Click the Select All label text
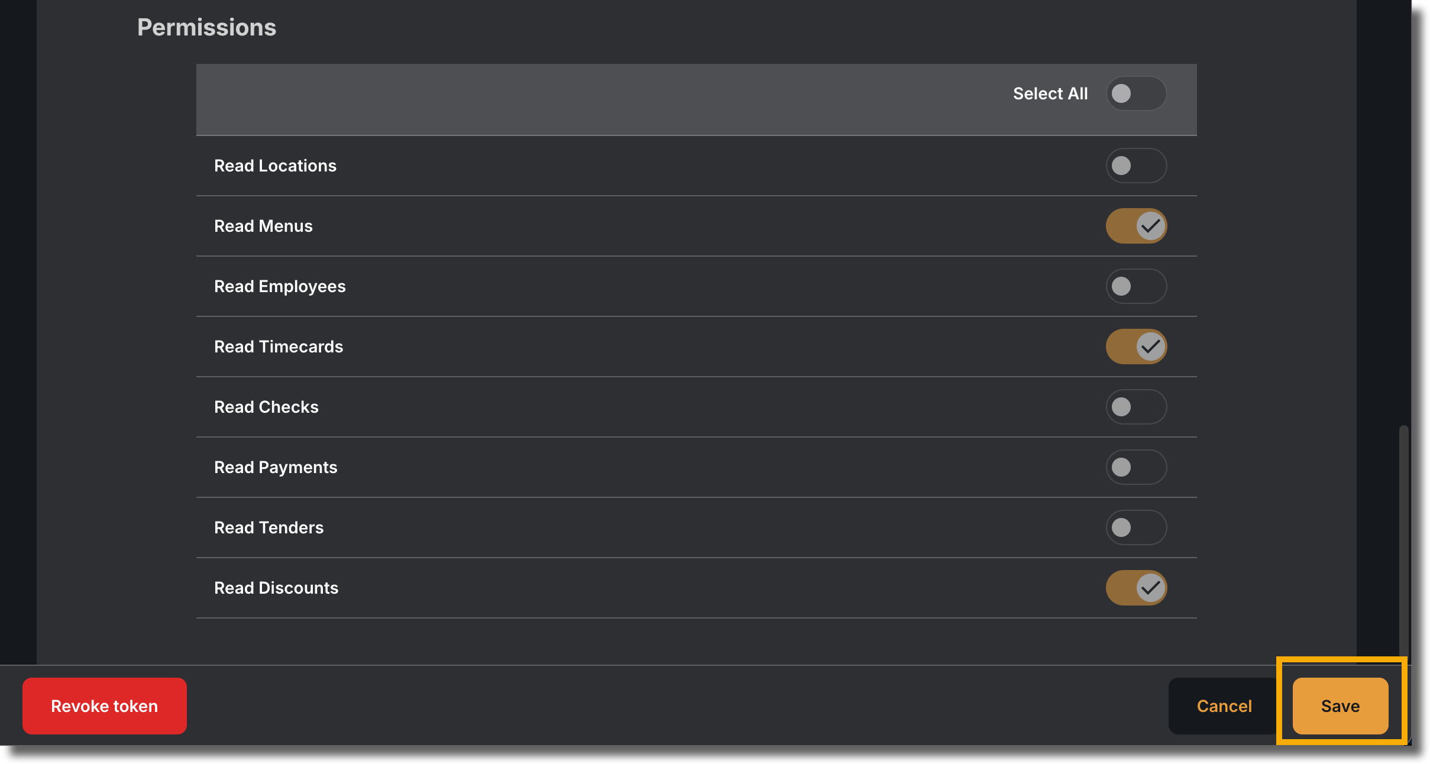Screen dimensions: 1430x764 (x=1050, y=93)
